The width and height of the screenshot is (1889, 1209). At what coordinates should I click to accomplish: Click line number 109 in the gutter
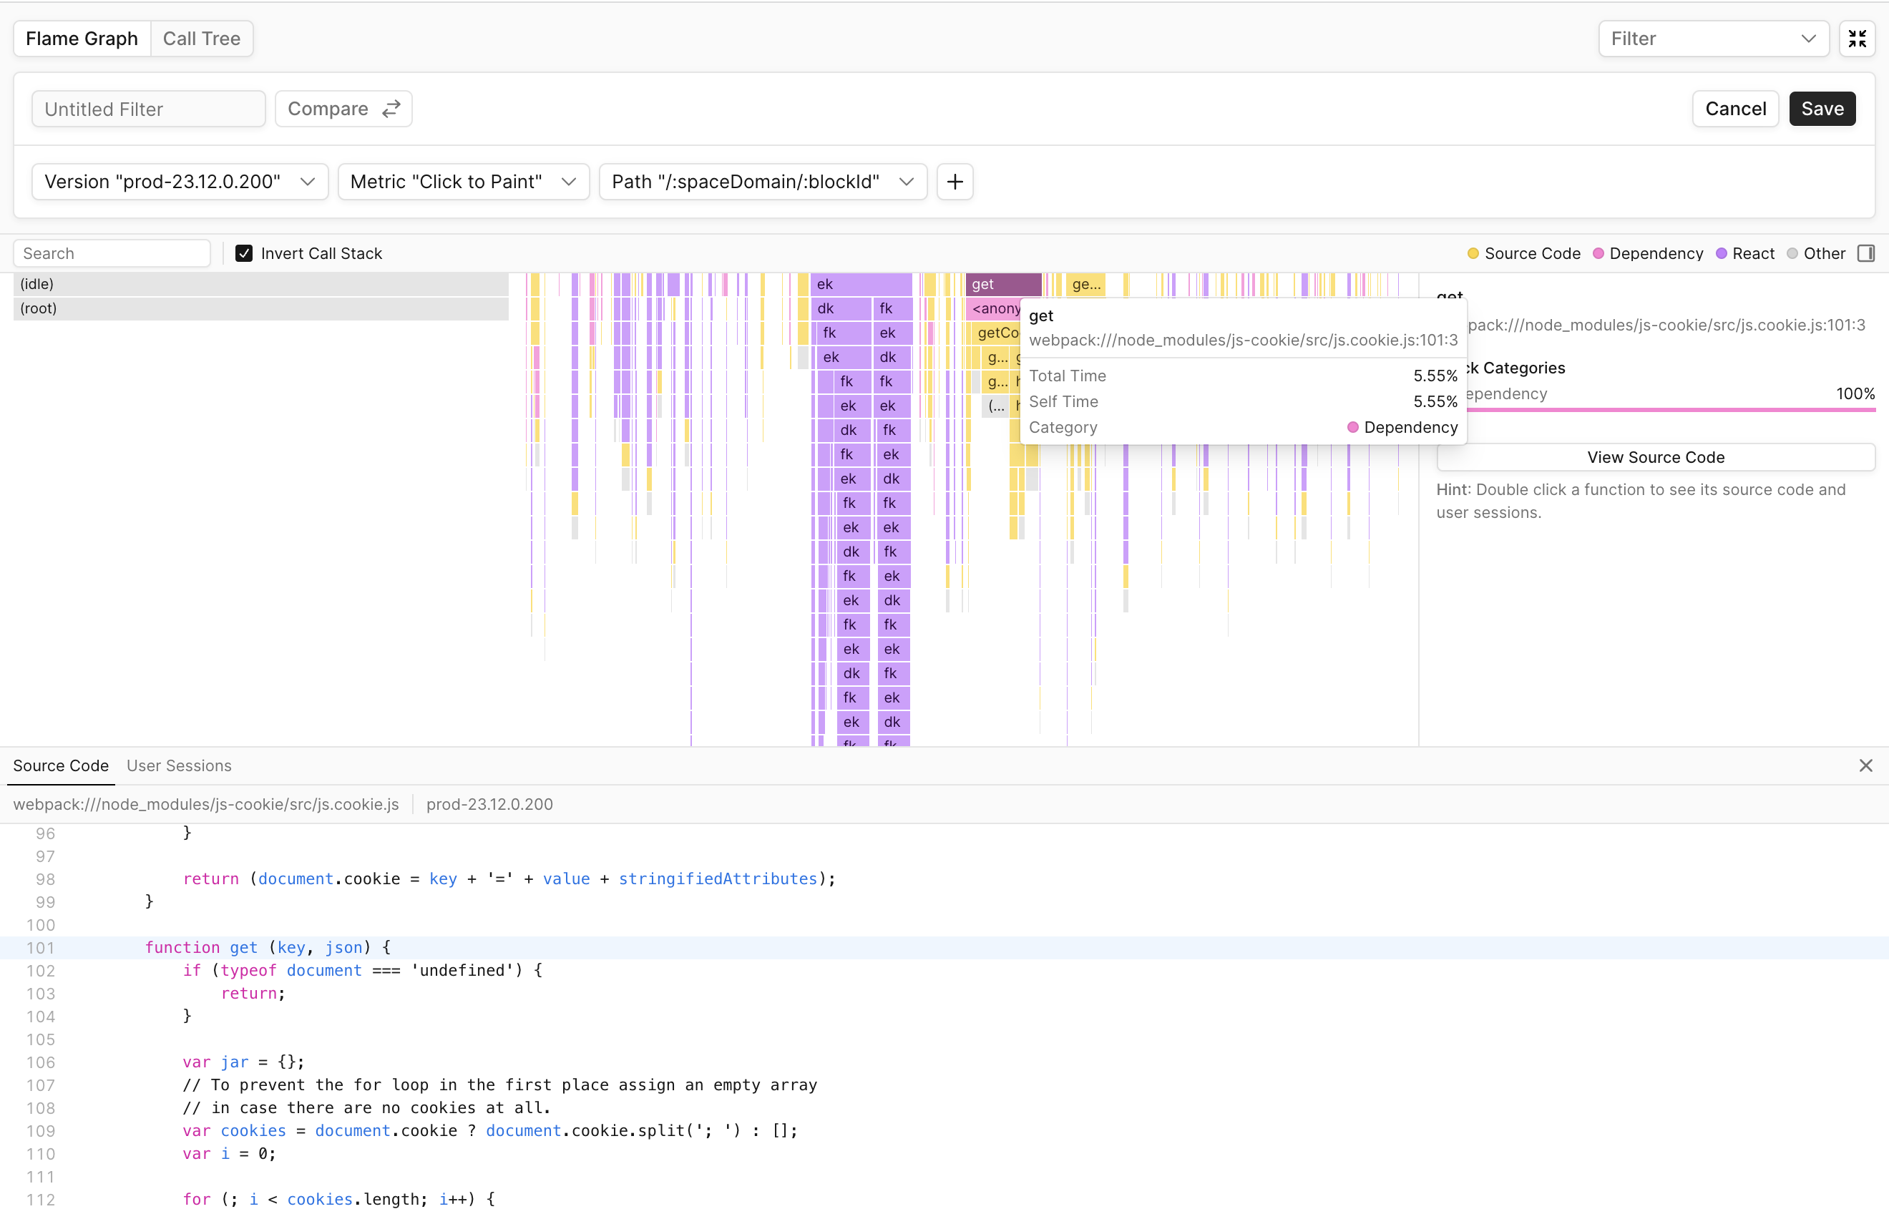point(41,1130)
